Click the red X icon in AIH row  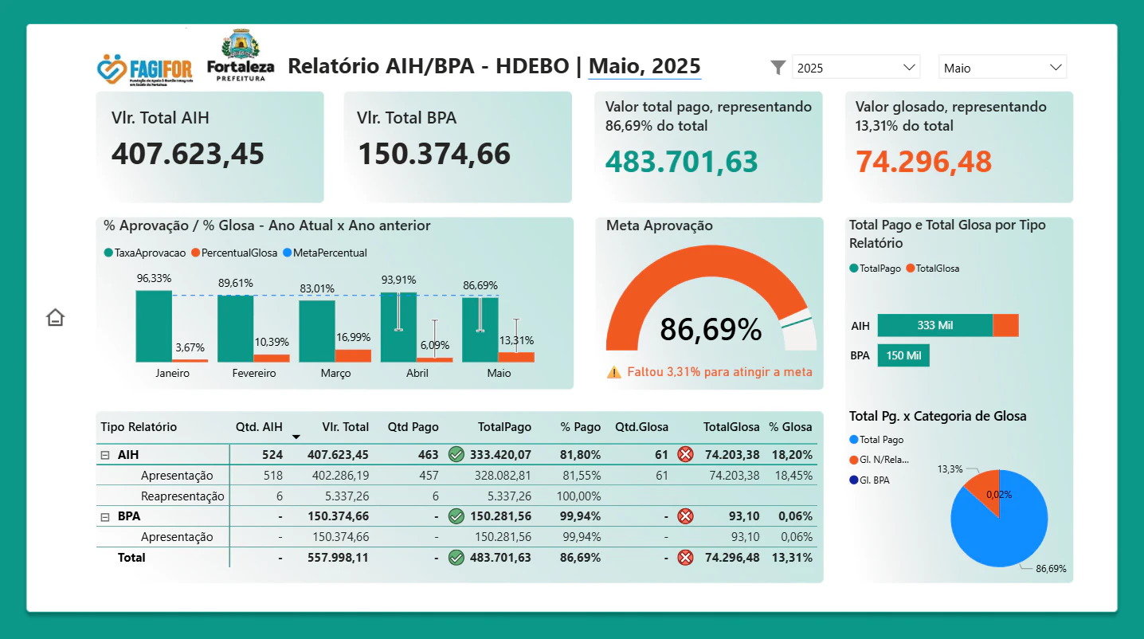[685, 455]
